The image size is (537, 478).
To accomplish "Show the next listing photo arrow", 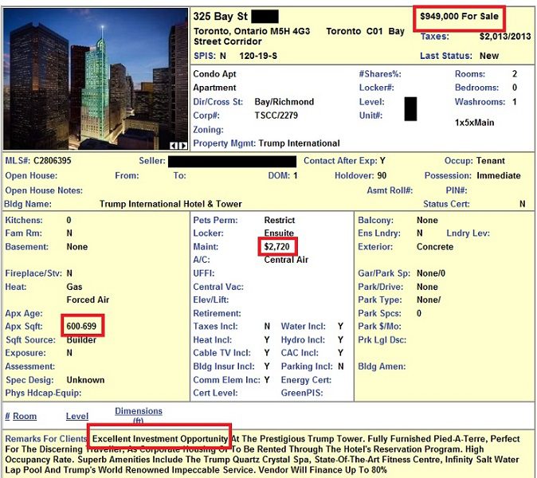I will click(x=183, y=146).
